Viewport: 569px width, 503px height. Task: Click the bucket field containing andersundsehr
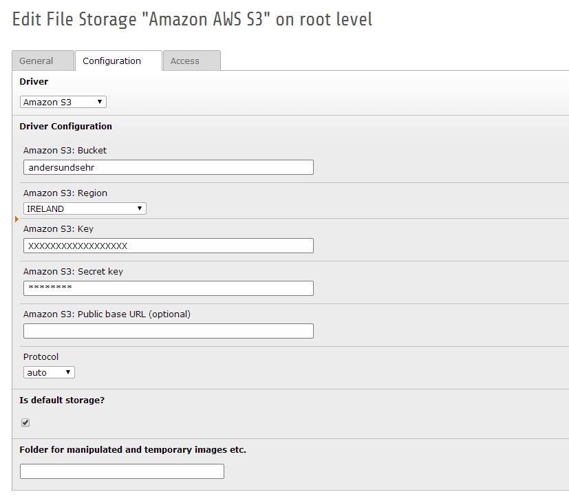[168, 167]
